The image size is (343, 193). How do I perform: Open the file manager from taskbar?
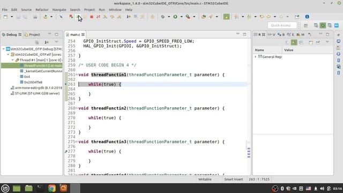coord(28,188)
